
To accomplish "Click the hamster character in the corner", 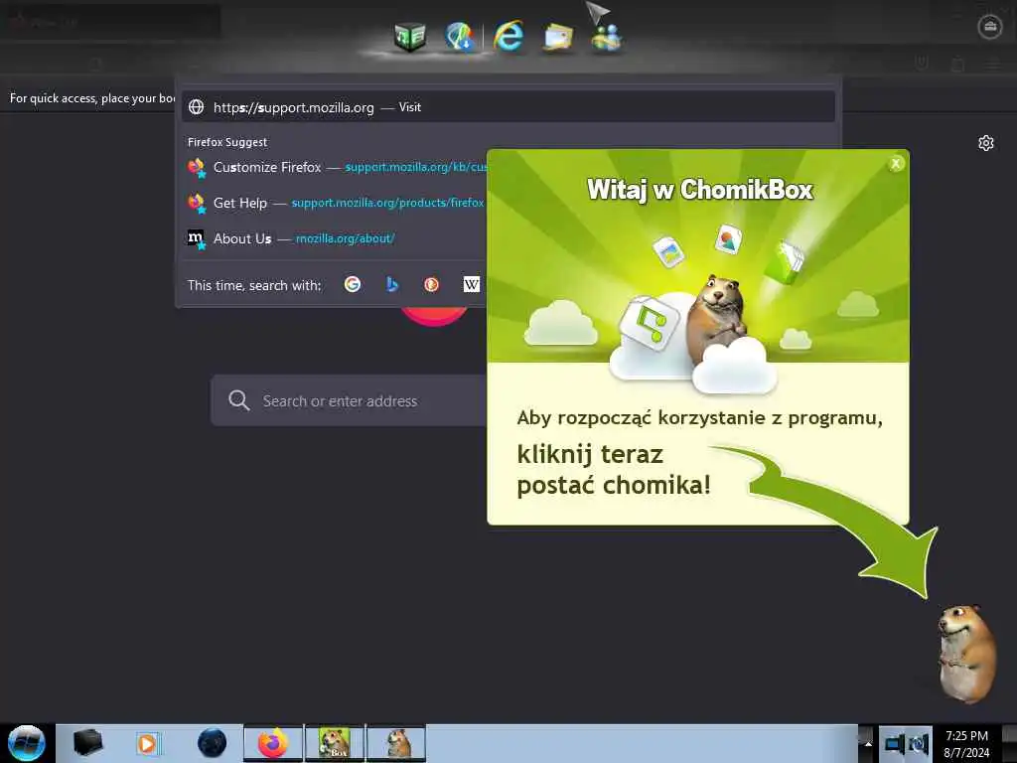I will pyautogui.click(x=966, y=654).
